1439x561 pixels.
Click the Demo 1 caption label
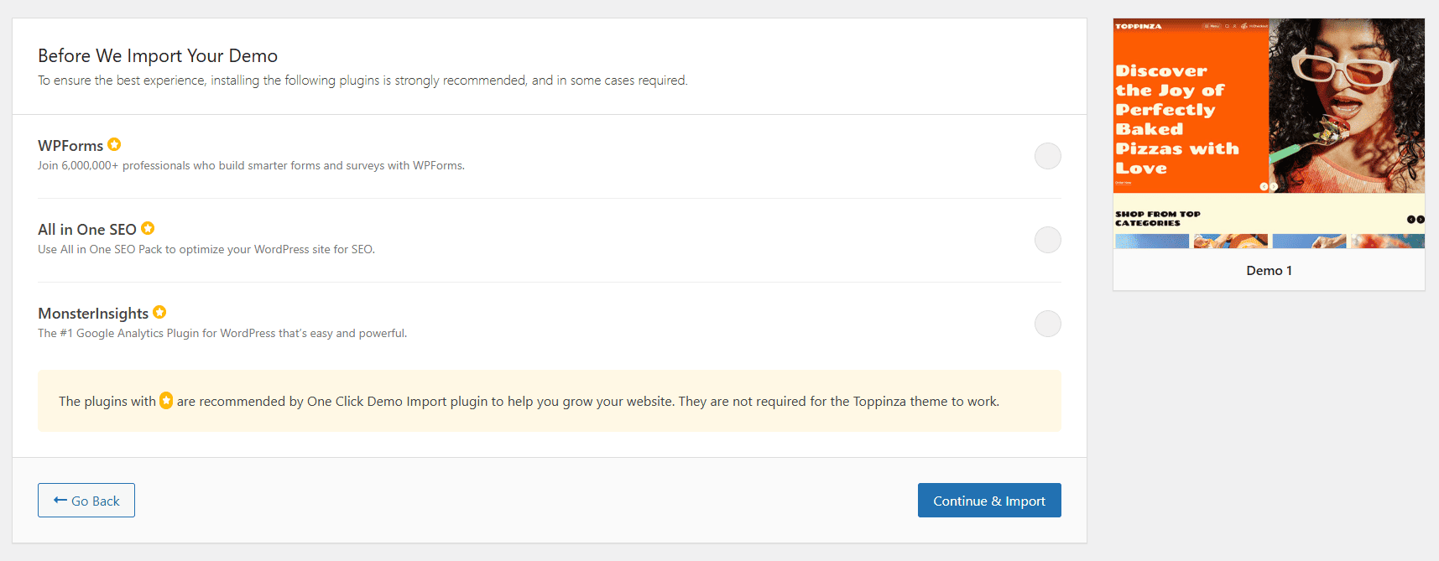tap(1269, 271)
